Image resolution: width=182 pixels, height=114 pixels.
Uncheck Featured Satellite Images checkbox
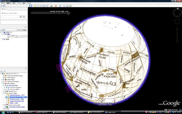point(4,76)
